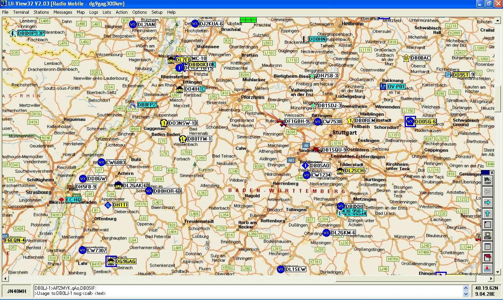Click the lined list toolbar button
The width and height of the screenshot is (503, 300).
click(x=488, y=247)
